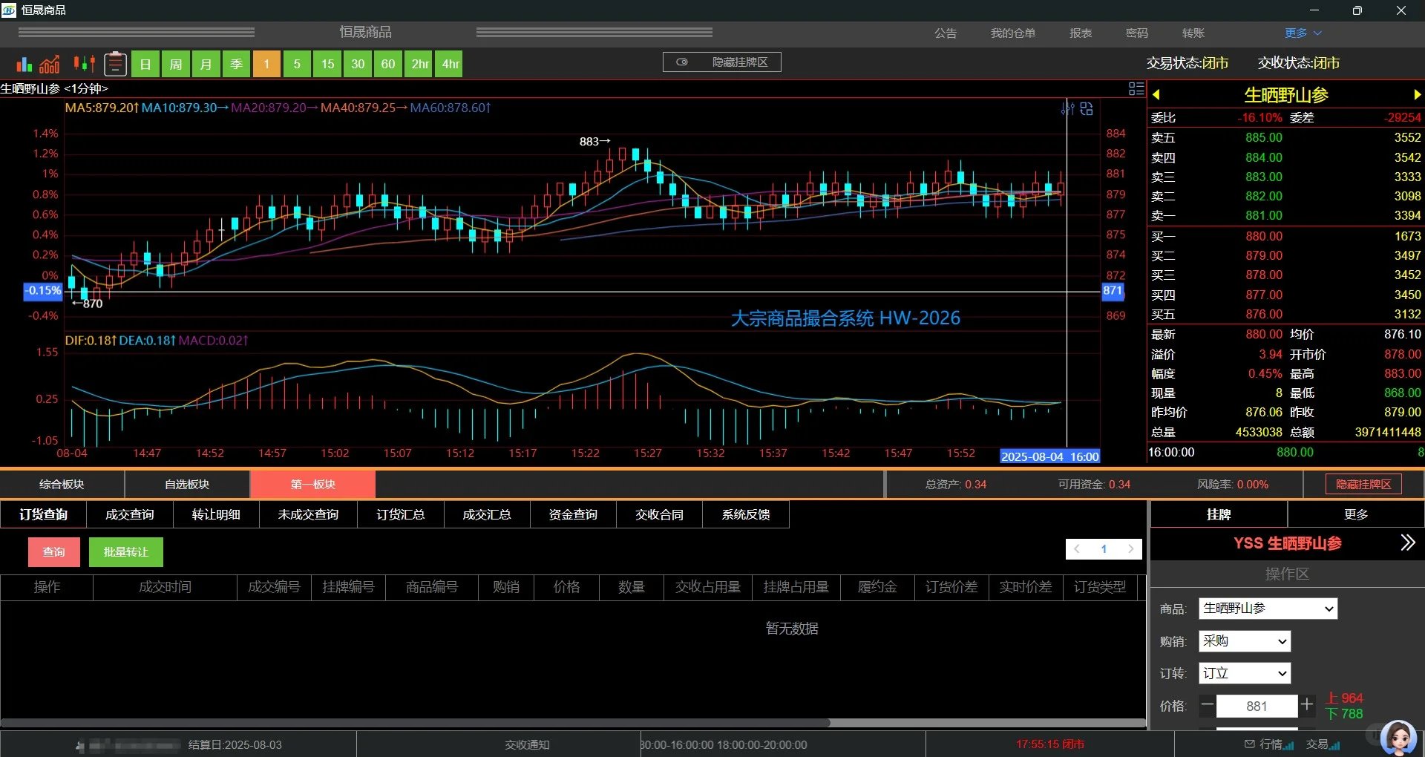Click the chart layout switch icon
The image size is (1425, 757).
coord(1087,109)
